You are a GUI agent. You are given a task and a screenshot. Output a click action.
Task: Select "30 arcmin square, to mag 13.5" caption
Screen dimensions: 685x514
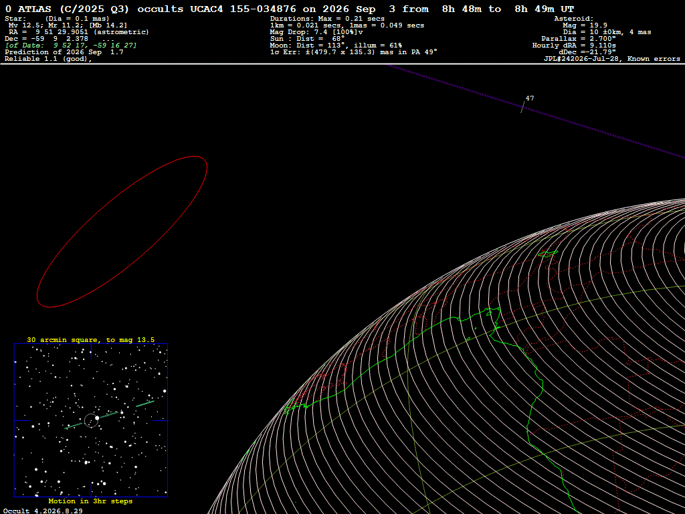coord(91,339)
